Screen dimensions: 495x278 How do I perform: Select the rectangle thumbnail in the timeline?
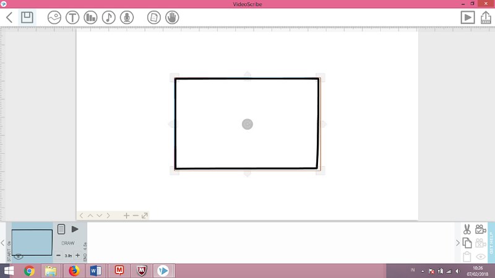[32, 242]
